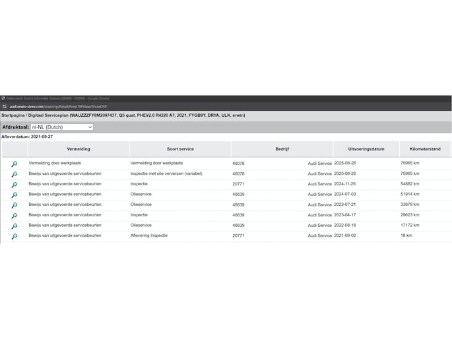Click the Digitaal Serviceplan breadcrumb text
The image size is (452, 339).
[x=50, y=115]
